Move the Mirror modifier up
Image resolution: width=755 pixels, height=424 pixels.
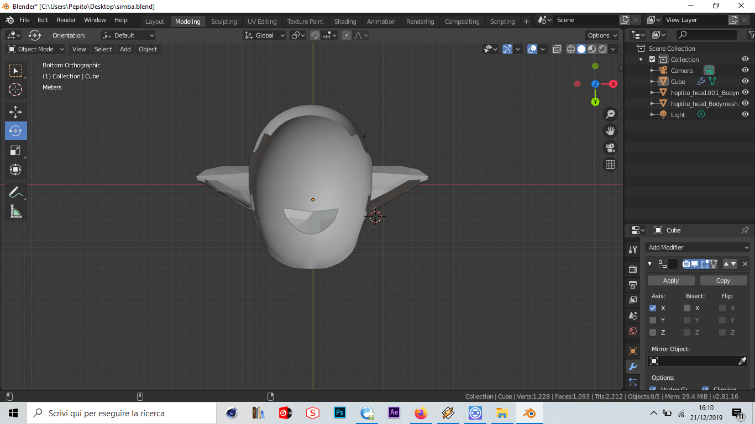[726, 264]
